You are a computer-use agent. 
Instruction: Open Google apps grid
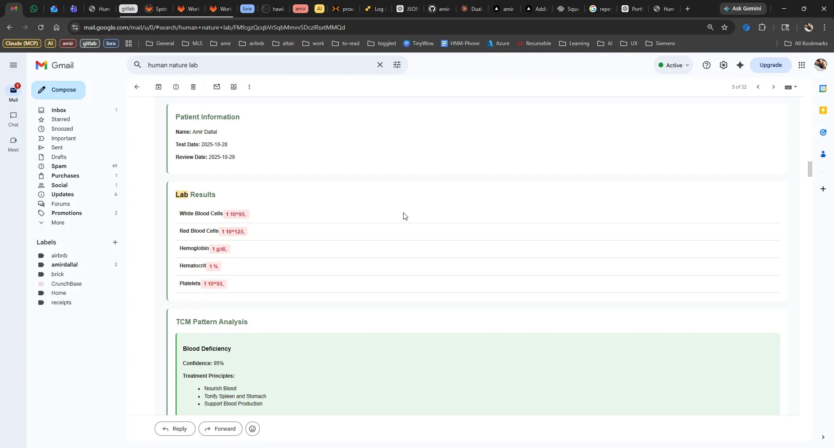[x=802, y=65]
